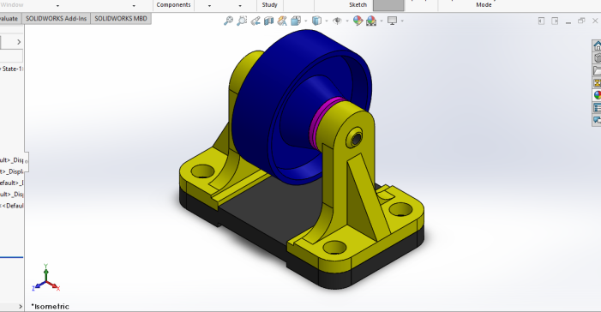Expand the View Settings dropdown arrow
Image resolution: width=601 pixels, height=312 pixels.
pos(402,21)
